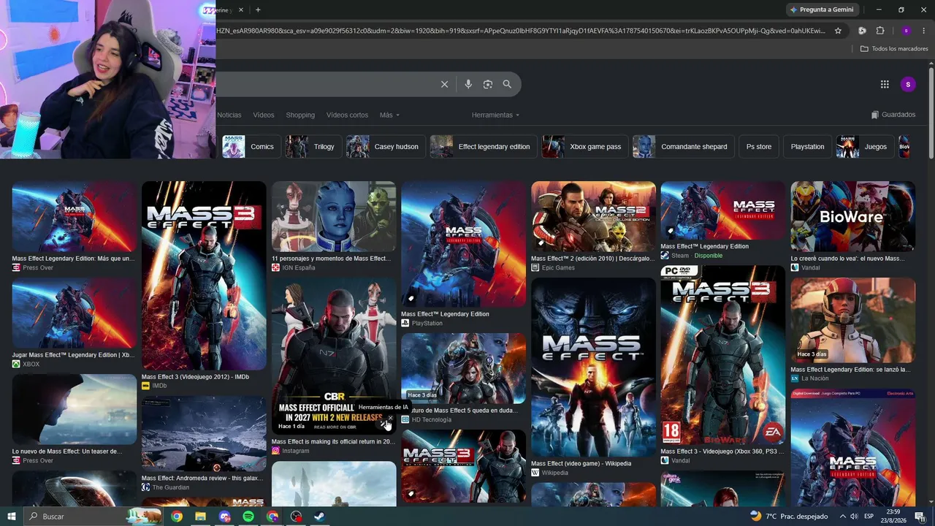Open the PlayStation Mass Effect Legendary Edition image
Image resolution: width=935 pixels, height=526 pixels.
(x=463, y=244)
